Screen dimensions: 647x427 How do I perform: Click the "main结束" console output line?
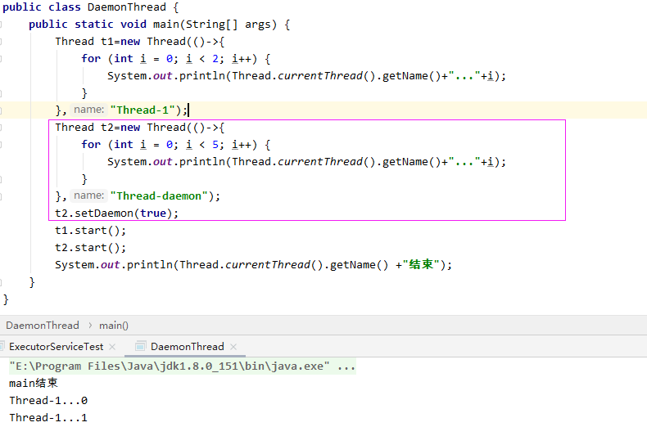coord(34,384)
